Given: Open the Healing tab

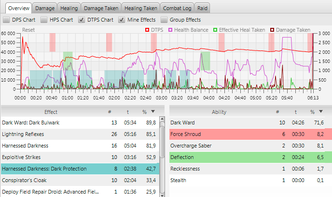Looking at the screenshot, I should pyautogui.click(x=69, y=8).
